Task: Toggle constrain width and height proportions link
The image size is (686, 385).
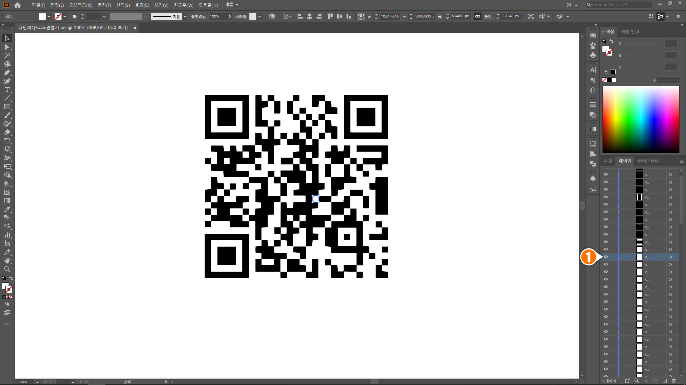Action: pos(477,16)
